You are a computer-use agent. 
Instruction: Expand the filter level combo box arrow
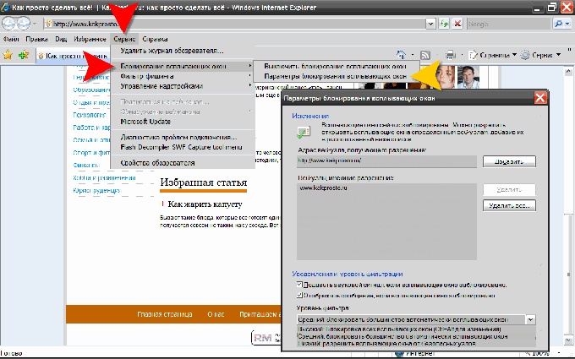[x=530, y=319]
